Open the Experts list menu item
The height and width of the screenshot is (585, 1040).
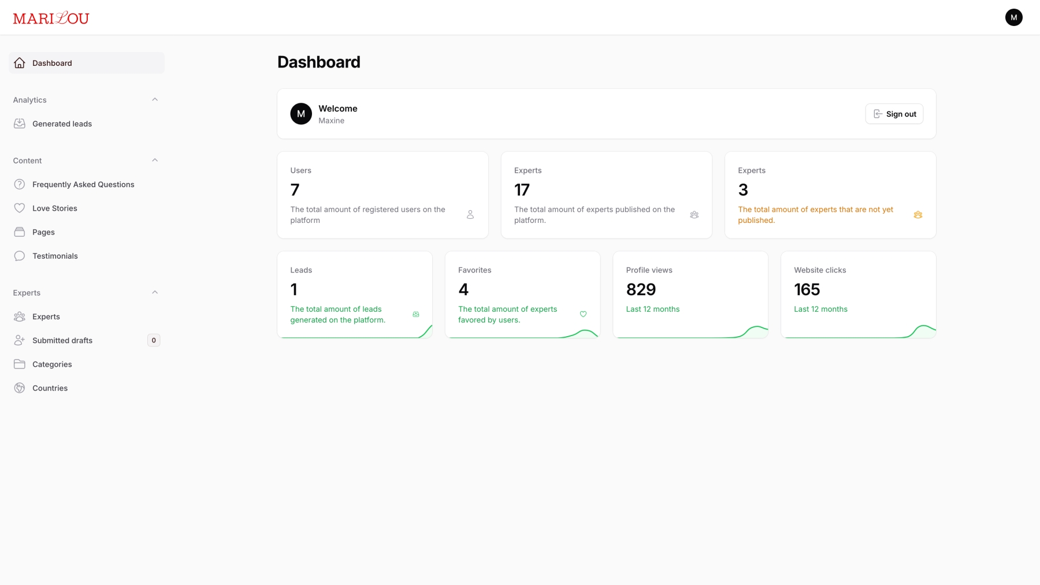(46, 316)
